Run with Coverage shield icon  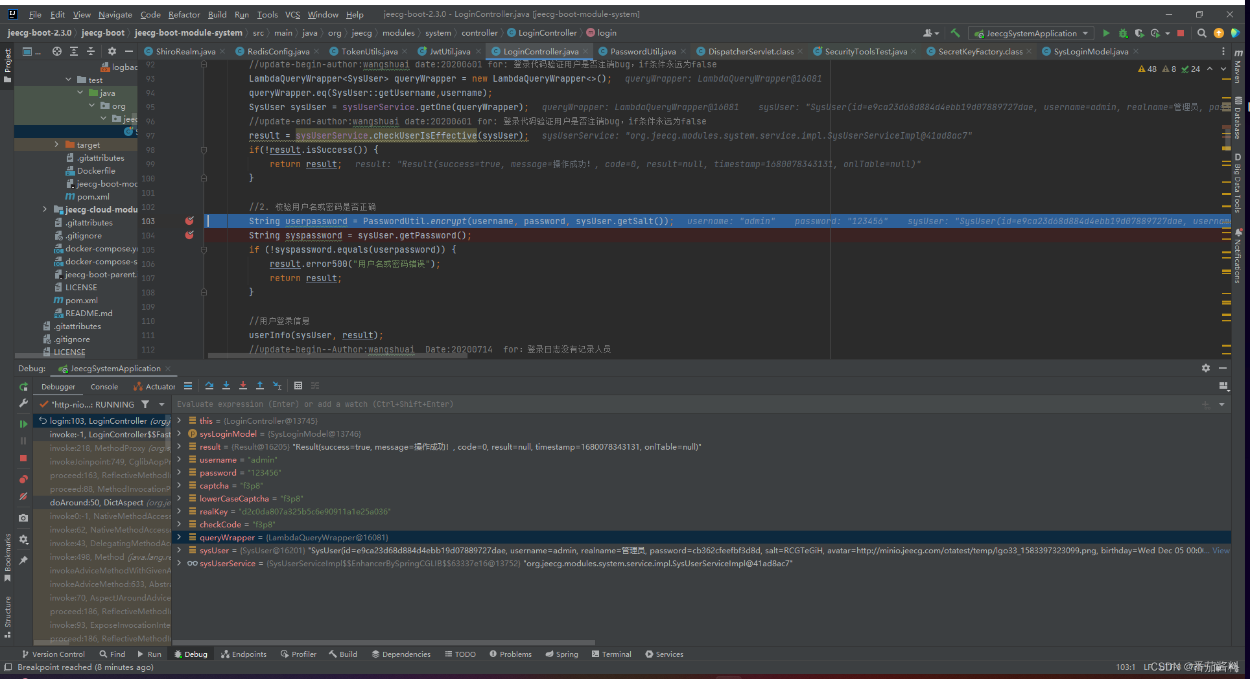(x=1139, y=33)
